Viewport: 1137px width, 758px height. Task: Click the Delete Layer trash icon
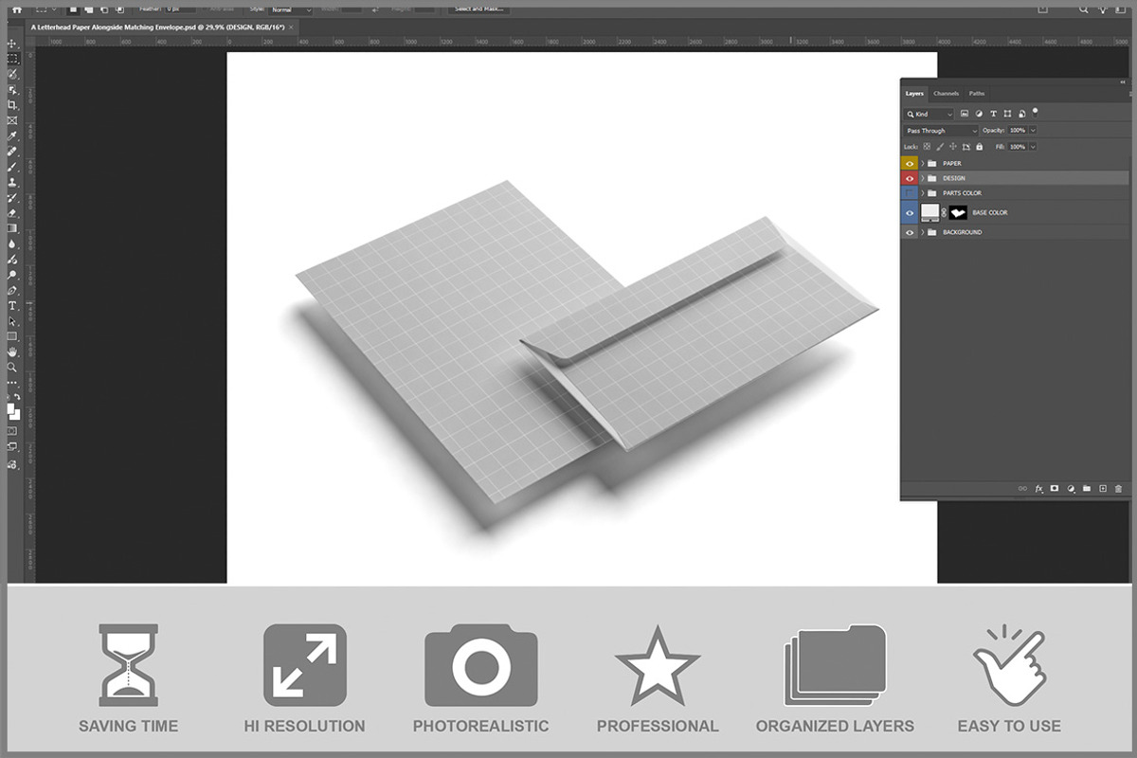tap(1118, 488)
